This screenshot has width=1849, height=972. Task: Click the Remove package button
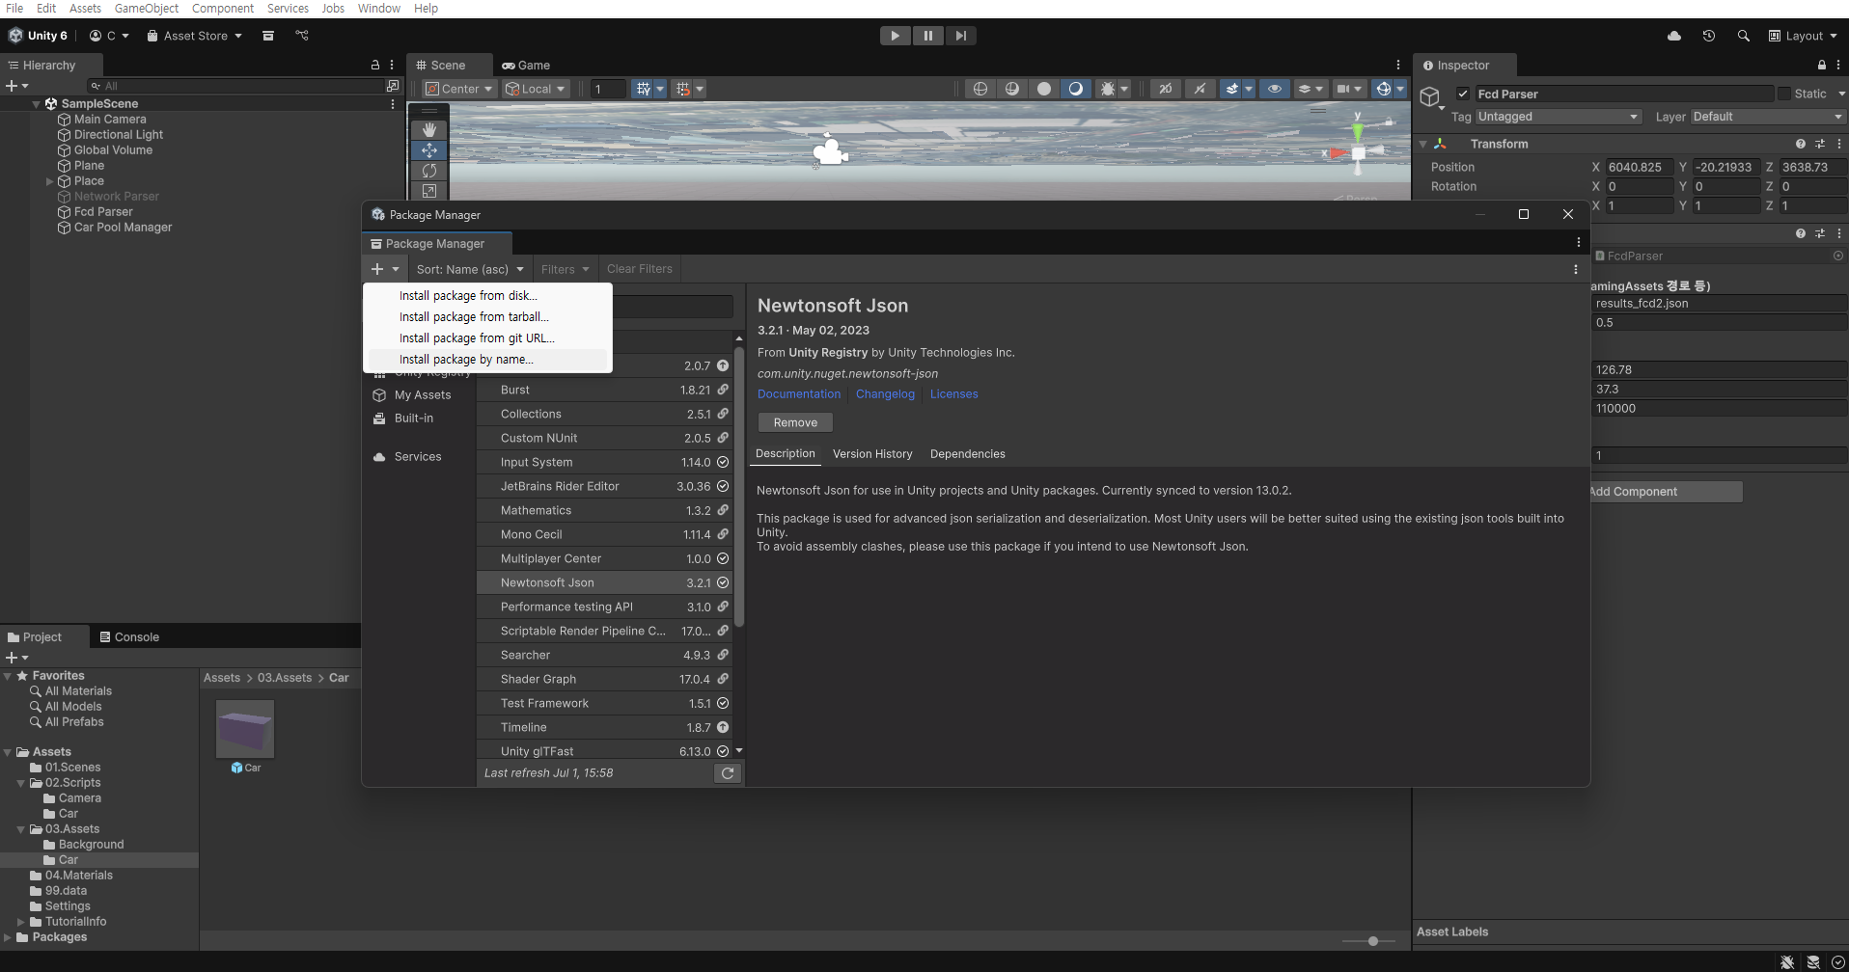click(x=795, y=422)
